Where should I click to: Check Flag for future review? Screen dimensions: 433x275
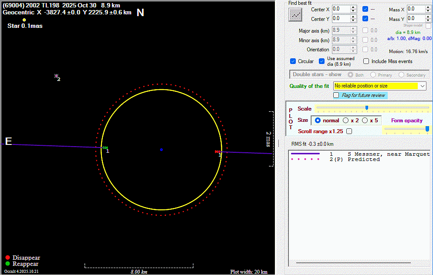(x=336, y=95)
